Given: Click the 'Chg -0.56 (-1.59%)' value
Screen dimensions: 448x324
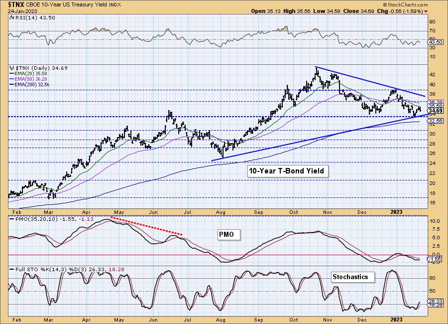Looking at the screenshot, I should [x=400, y=11].
